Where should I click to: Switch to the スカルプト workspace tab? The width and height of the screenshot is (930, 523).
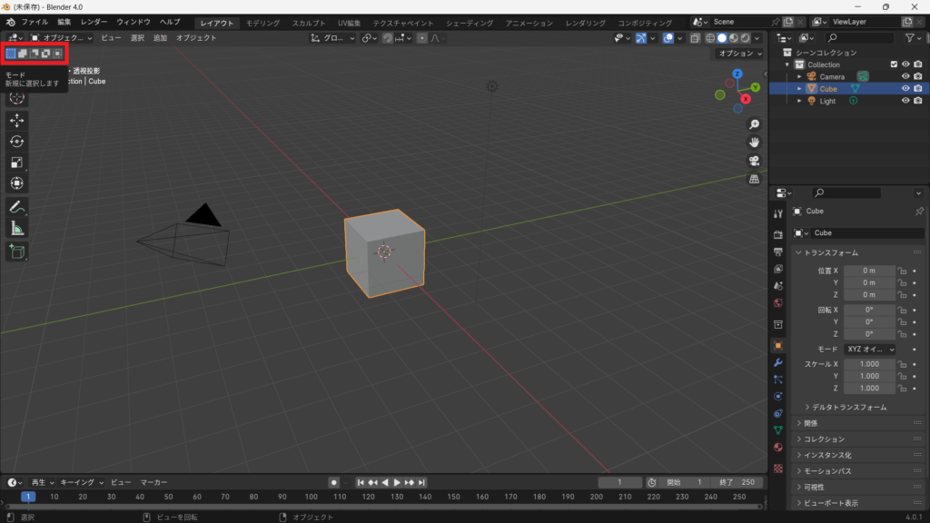point(309,23)
